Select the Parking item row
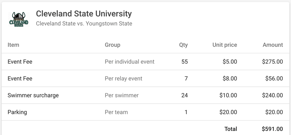 [145, 112]
